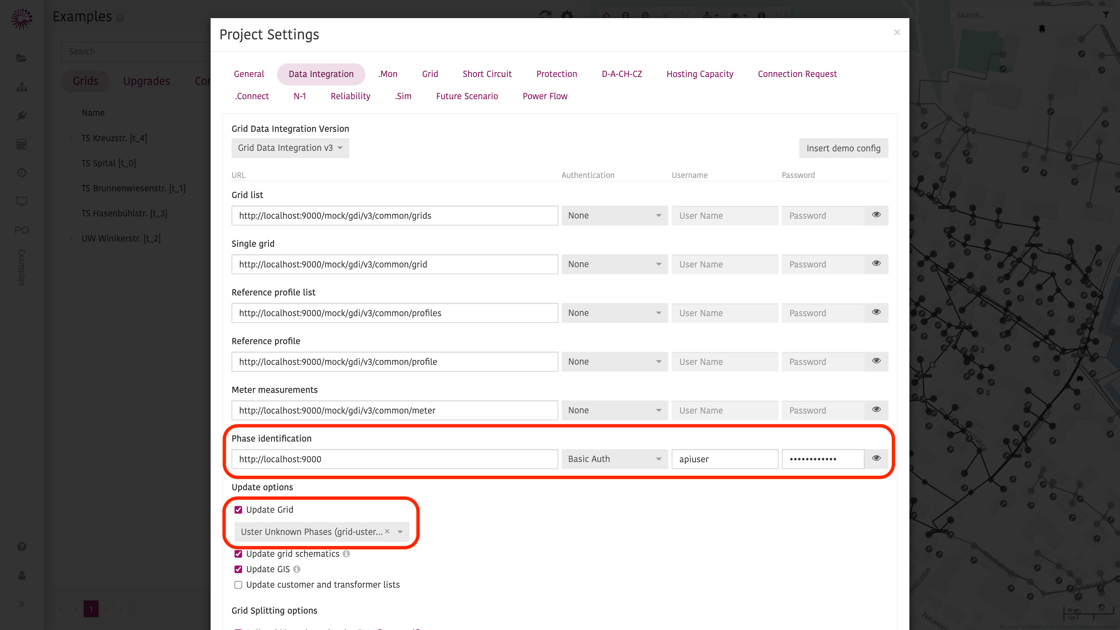Open the Power Flow tab

pos(545,96)
